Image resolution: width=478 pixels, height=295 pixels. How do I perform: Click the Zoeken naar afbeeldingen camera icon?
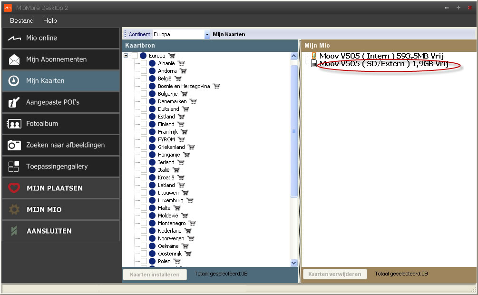(14, 145)
